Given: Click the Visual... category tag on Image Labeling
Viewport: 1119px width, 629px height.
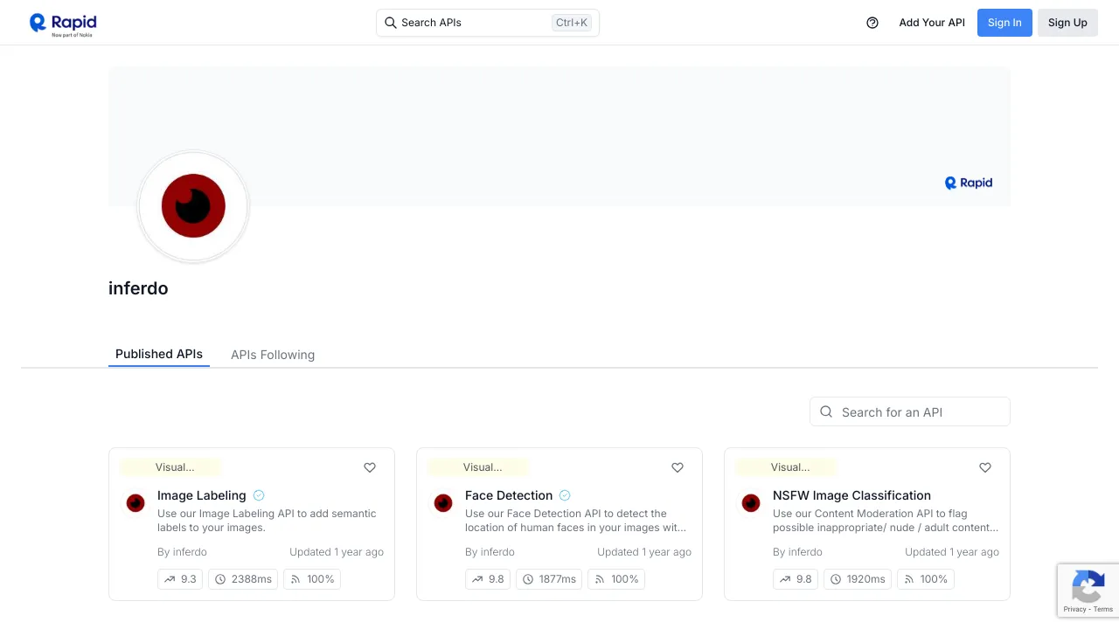Looking at the screenshot, I should 171,467.
